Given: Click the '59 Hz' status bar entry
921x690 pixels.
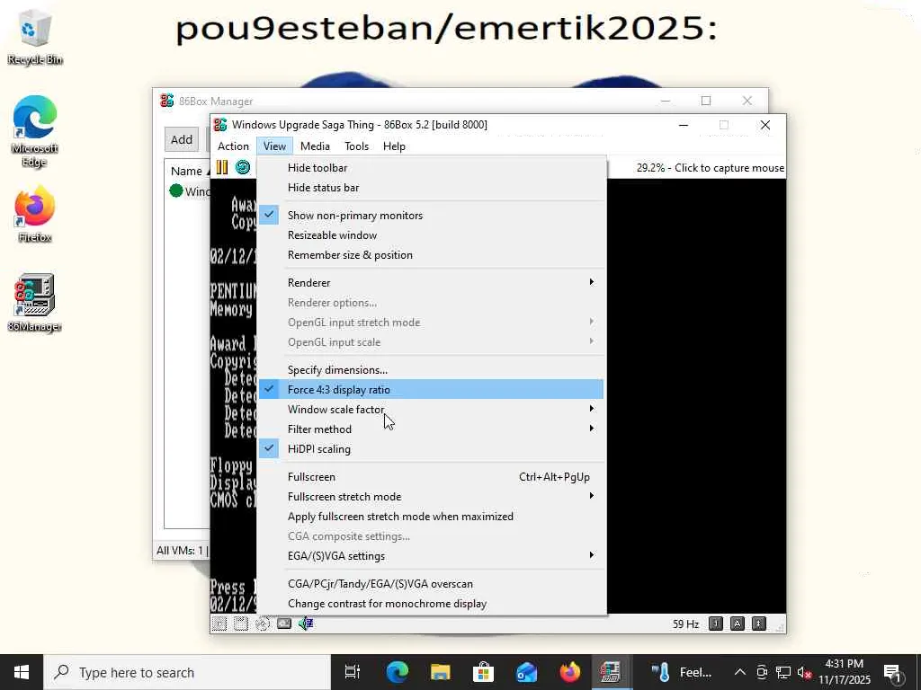Looking at the screenshot, I should pos(685,624).
